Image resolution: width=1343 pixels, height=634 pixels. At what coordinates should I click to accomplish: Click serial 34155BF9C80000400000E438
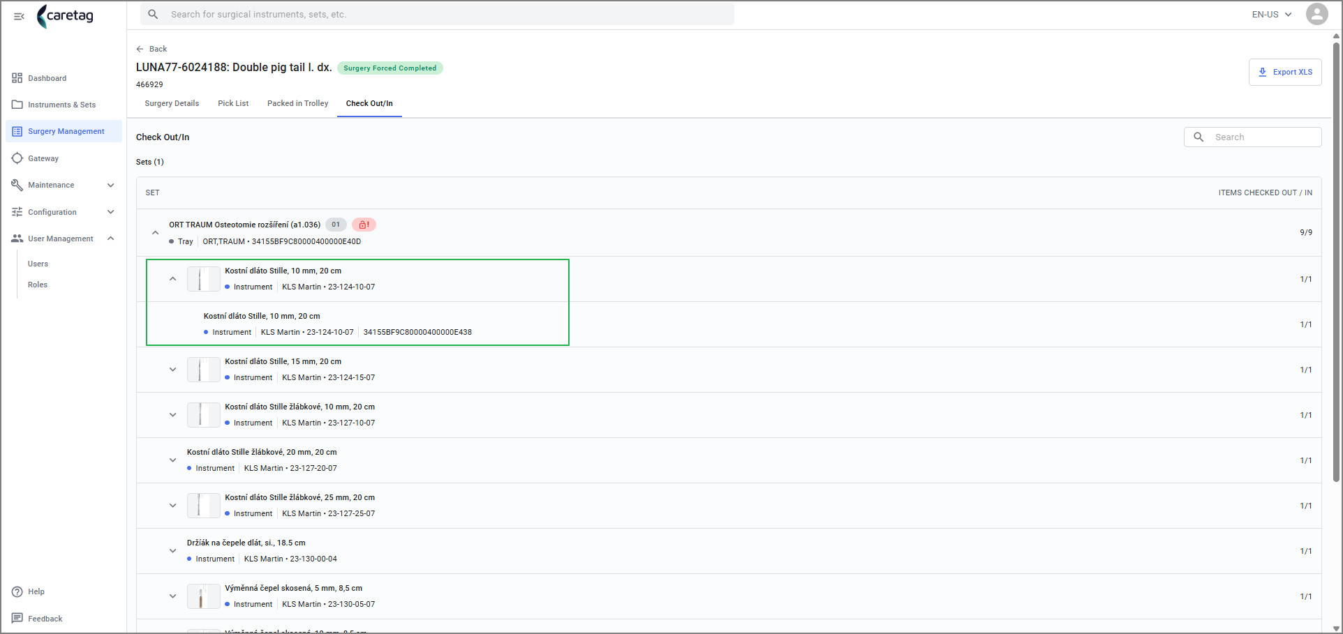coord(417,332)
